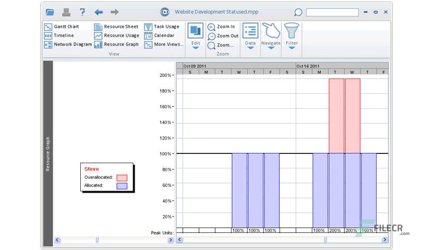Image resolution: width=433 pixels, height=250 pixels.
Task: Click the search magnifier icon
Action: 298,12
